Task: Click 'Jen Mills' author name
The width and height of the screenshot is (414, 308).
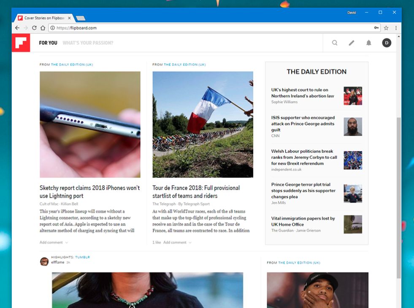Action: (278, 202)
